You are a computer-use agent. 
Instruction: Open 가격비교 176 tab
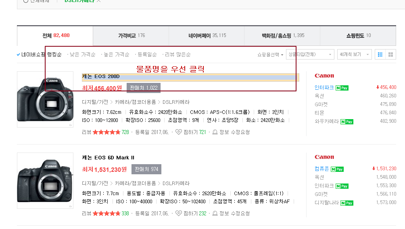pos(131,35)
